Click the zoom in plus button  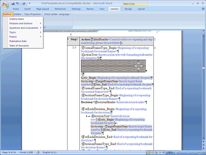point(200,152)
